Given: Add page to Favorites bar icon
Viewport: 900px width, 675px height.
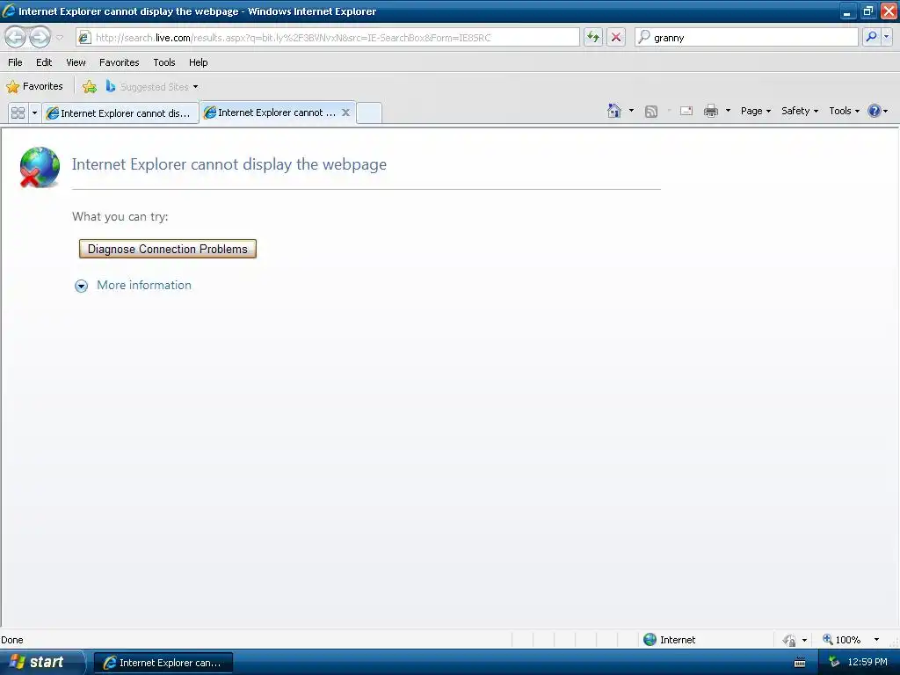Looking at the screenshot, I should [x=90, y=87].
